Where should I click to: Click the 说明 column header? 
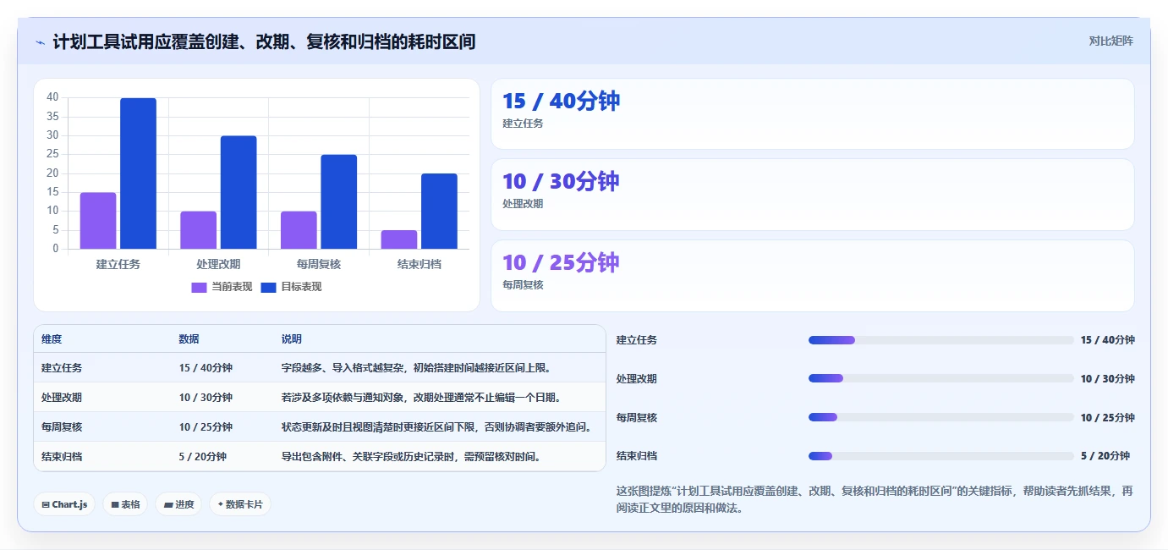[292, 339]
